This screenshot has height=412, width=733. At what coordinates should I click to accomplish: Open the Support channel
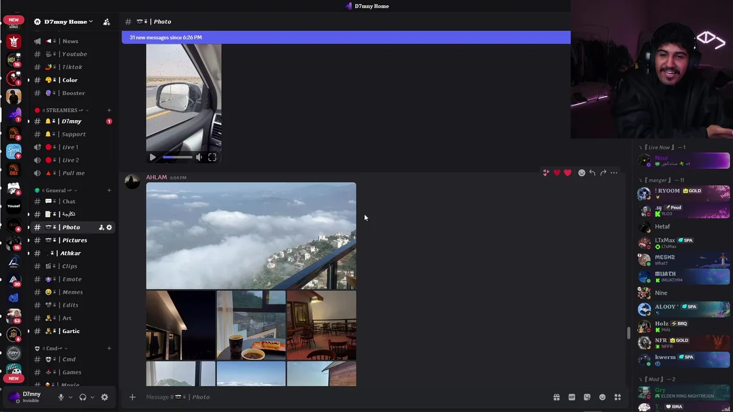73,134
